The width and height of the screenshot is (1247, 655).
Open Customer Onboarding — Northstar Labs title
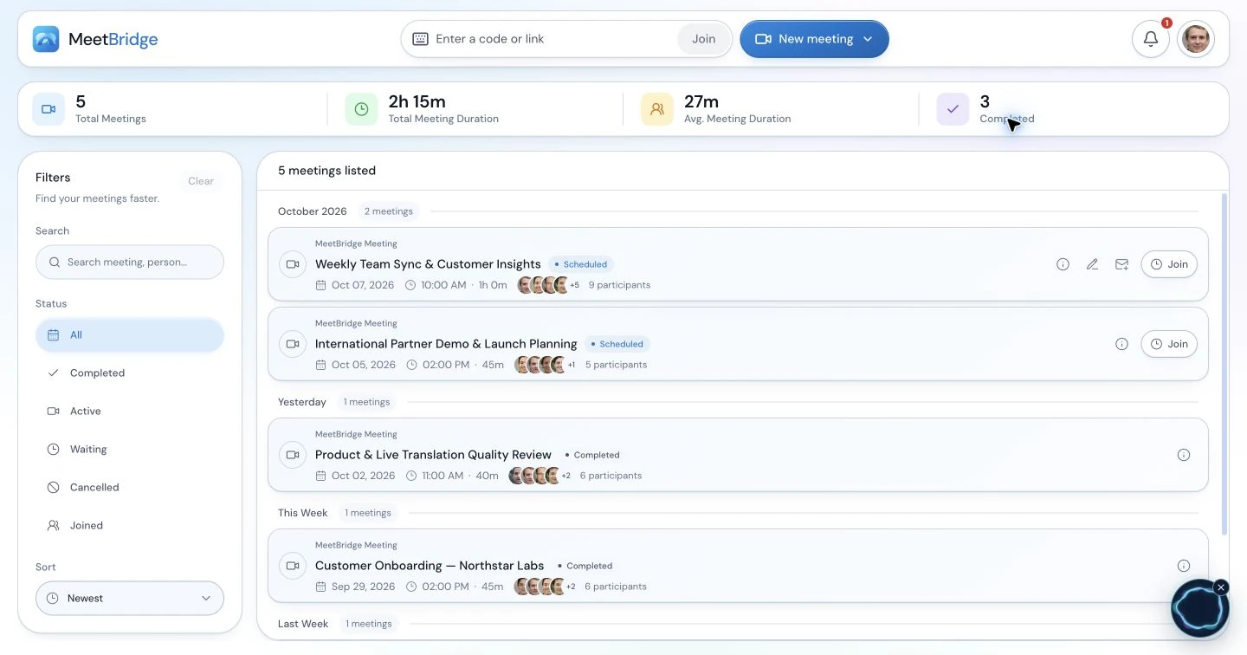[x=430, y=566]
